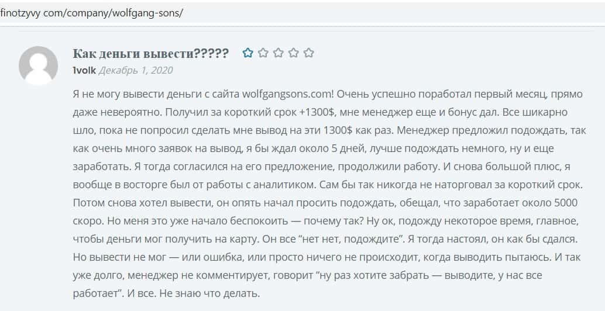Click the date "Декабрь 1, 2020"
Viewport: 605px width, 311px height.
pyautogui.click(x=136, y=70)
